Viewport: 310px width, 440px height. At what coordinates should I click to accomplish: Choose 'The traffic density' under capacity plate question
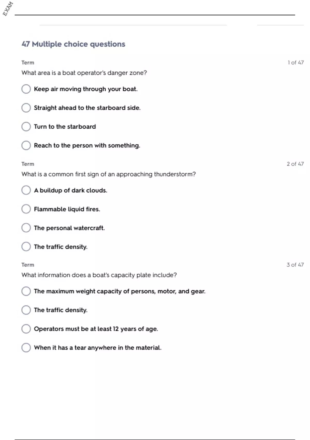pyautogui.click(x=26, y=310)
